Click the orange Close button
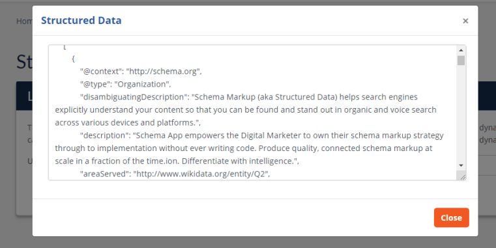 (x=452, y=217)
